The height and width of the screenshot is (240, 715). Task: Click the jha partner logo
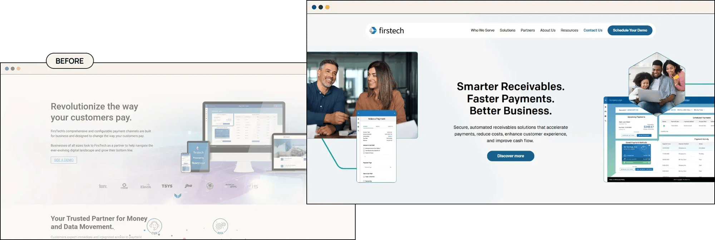[x=188, y=186]
